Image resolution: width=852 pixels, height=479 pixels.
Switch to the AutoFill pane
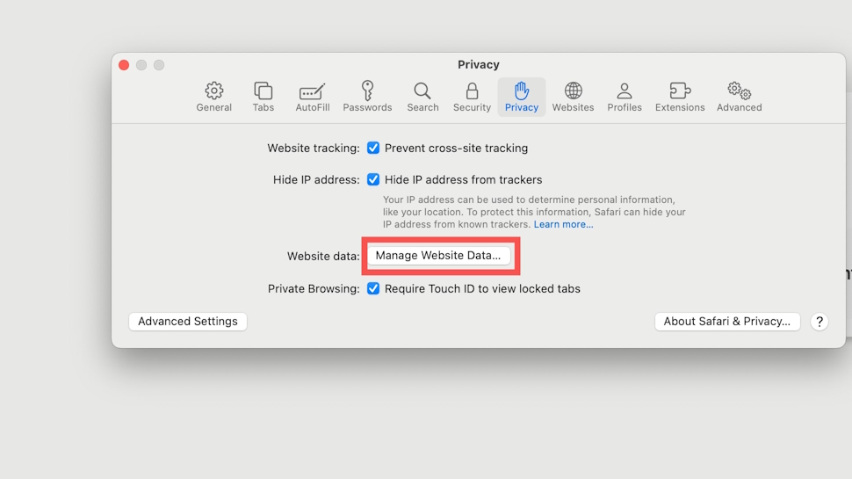click(313, 97)
